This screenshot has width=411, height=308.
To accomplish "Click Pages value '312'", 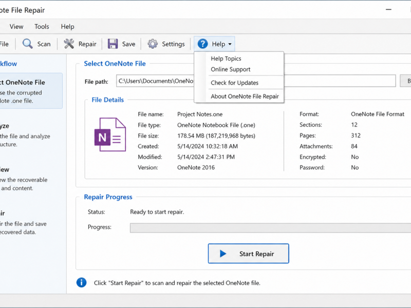I will [x=356, y=136].
